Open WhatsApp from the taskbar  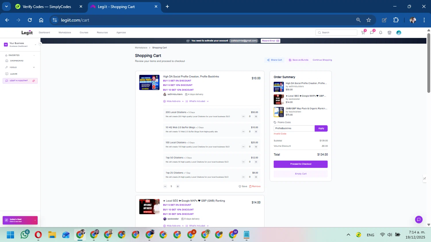coord(25,235)
